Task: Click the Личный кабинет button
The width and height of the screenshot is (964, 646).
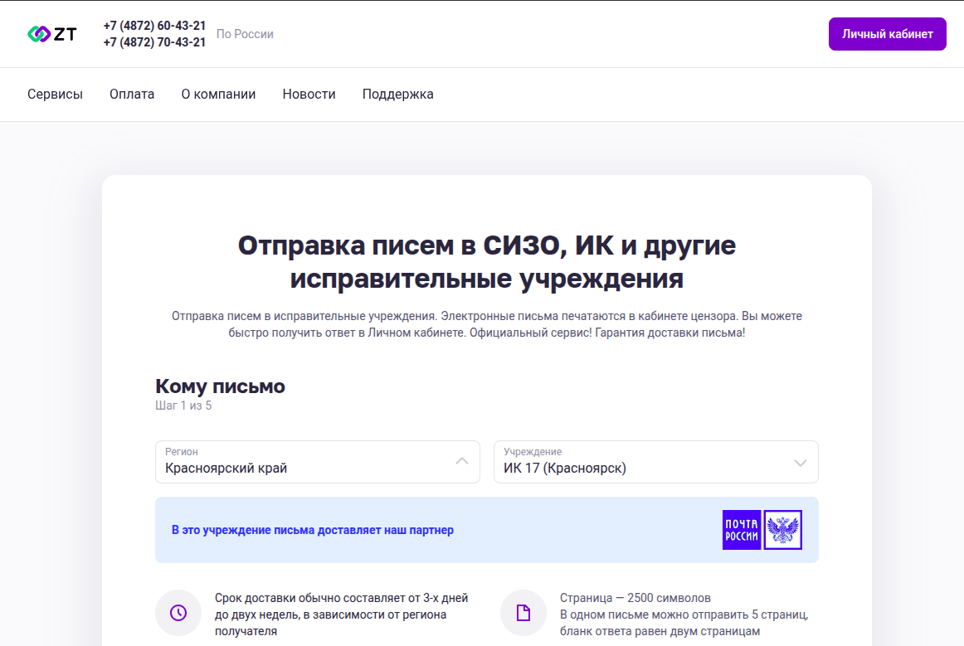Action: coord(887,33)
